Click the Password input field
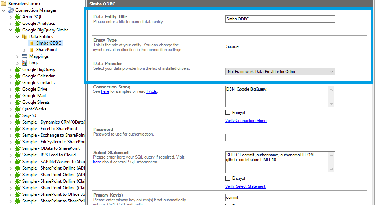 [280, 137]
